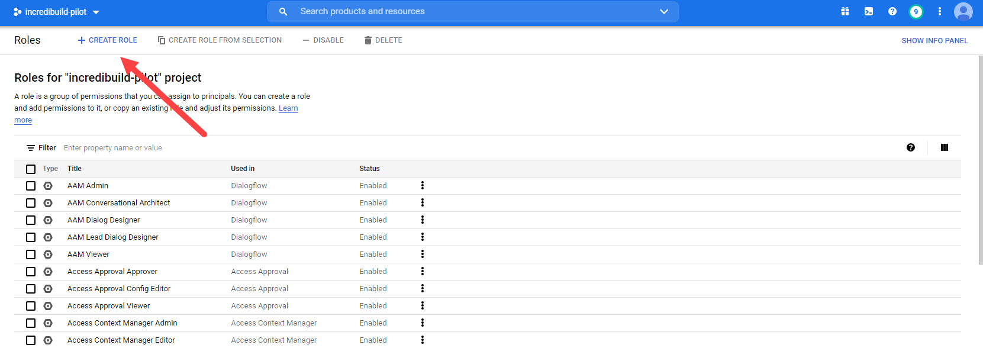983x348 pixels.
Task: Toggle the select-all roles checkbox
Action: point(31,169)
